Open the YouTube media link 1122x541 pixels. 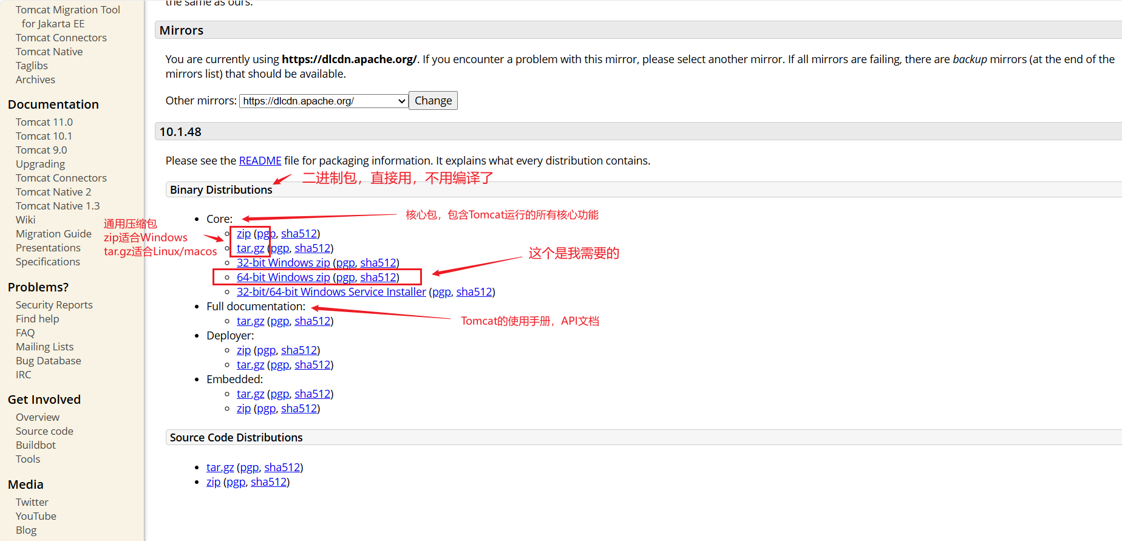[36, 516]
